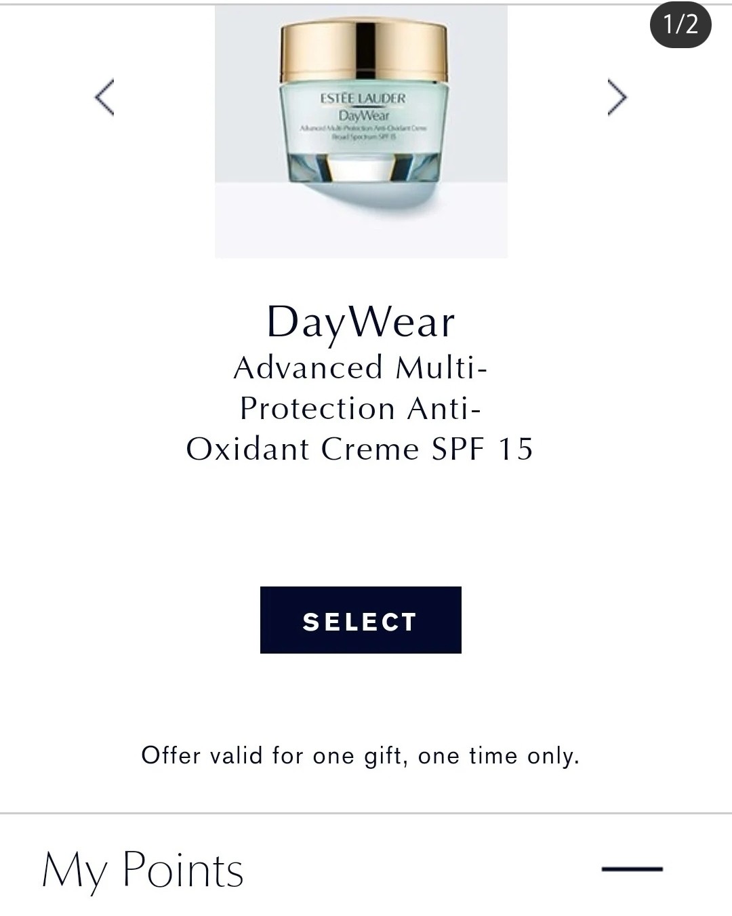
Task: Tap the 1/2 page counter badge
Action: tap(680, 24)
